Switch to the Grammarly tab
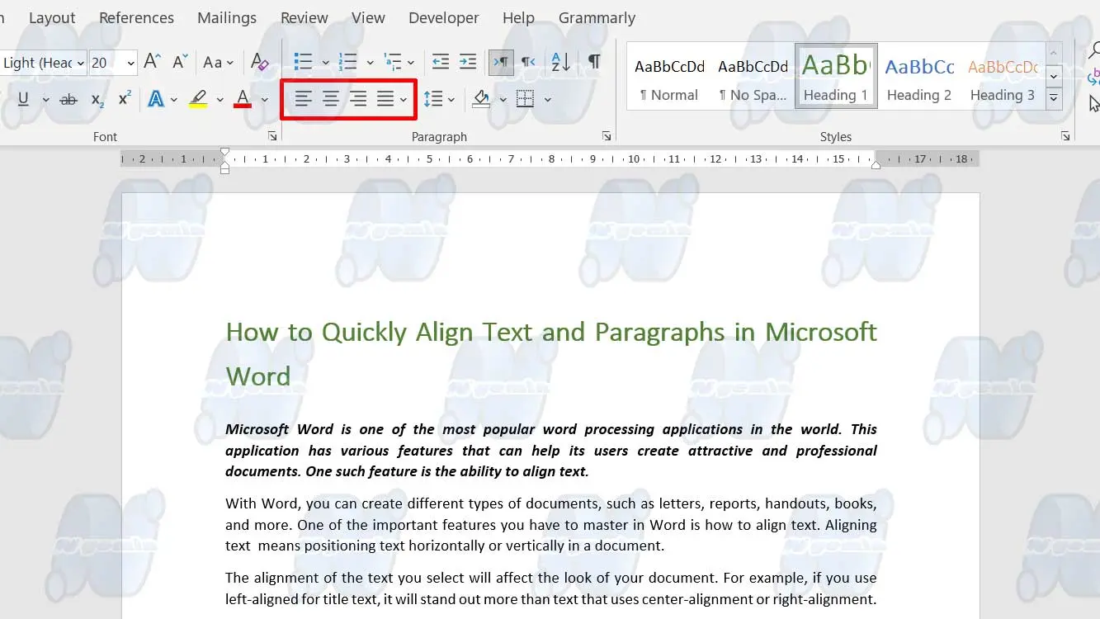Viewport: 1100px width, 619px height. (x=597, y=17)
